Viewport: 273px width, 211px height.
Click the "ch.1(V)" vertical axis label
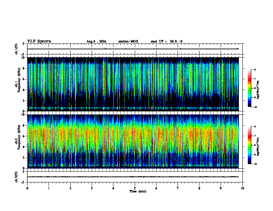[x=17, y=49]
